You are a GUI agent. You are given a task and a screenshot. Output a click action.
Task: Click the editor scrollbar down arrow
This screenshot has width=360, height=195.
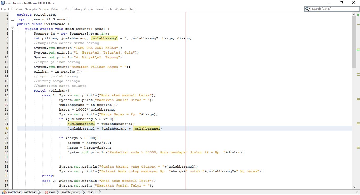click(x=354, y=187)
